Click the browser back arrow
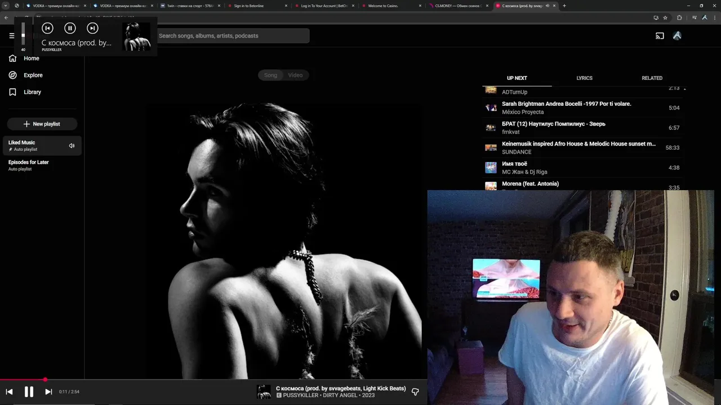This screenshot has width=721, height=405. coord(6,17)
